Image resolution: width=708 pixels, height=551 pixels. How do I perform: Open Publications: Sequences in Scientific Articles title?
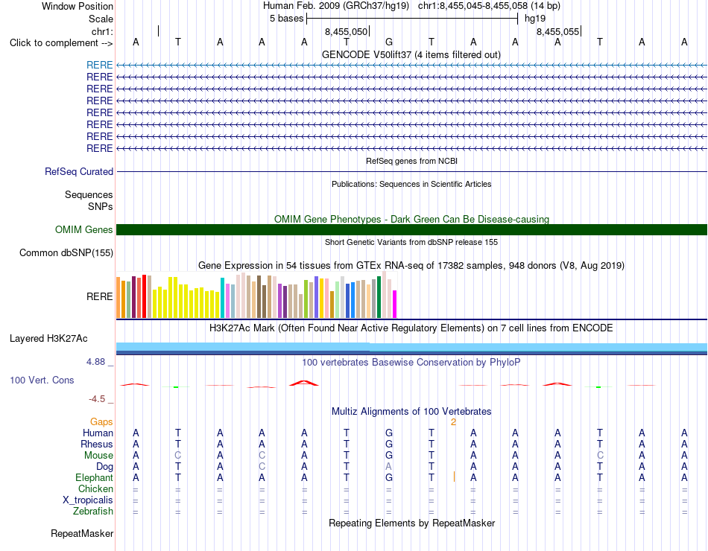click(411, 184)
